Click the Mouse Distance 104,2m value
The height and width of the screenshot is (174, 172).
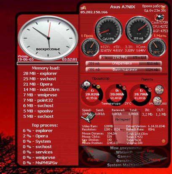112,134
